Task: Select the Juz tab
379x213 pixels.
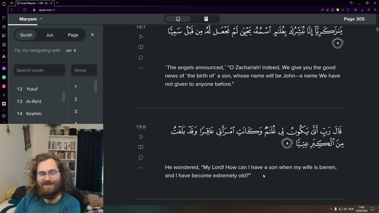Action: (x=50, y=35)
